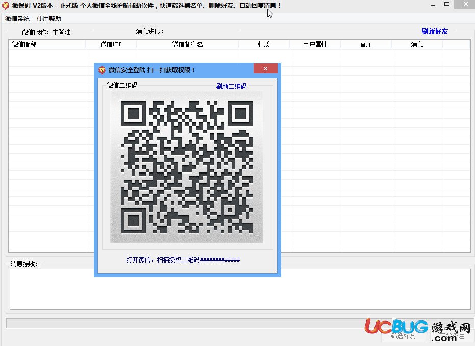The height and width of the screenshot is (346, 475).
Task: Click the 消息进度 label
Action: 149,32
